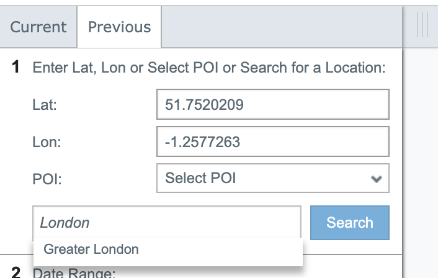The image size is (438, 278).
Task: Select the Previous tab
Action: tap(119, 27)
